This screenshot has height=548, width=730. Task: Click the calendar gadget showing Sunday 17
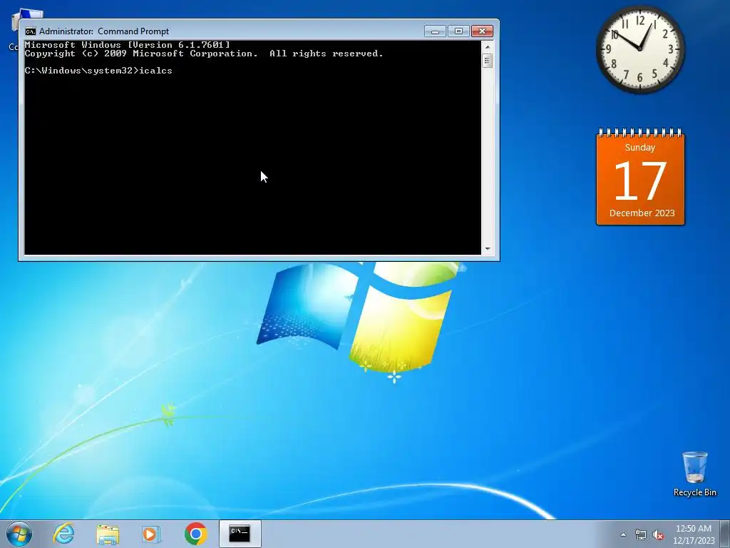(640, 177)
